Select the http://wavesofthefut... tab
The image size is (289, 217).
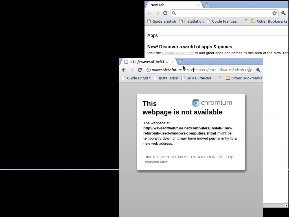click(x=148, y=62)
